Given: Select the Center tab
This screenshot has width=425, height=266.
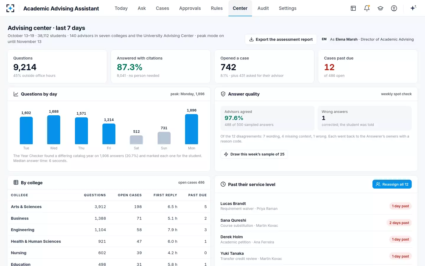Looking at the screenshot, I should tap(240, 8).
